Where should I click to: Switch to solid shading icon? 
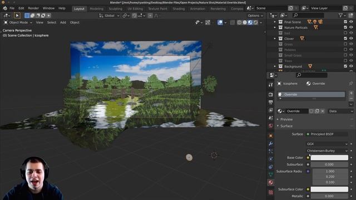(x=245, y=22)
